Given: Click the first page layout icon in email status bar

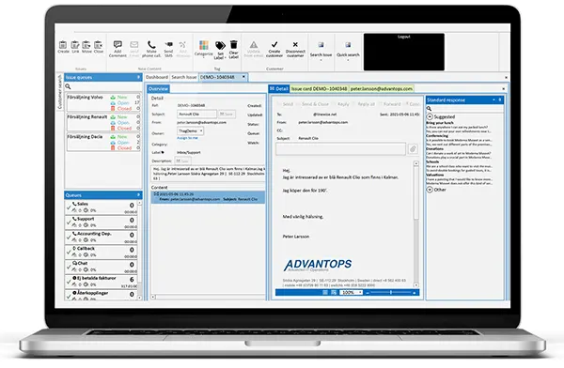Looking at the screenshot, I should click(325, 293).
